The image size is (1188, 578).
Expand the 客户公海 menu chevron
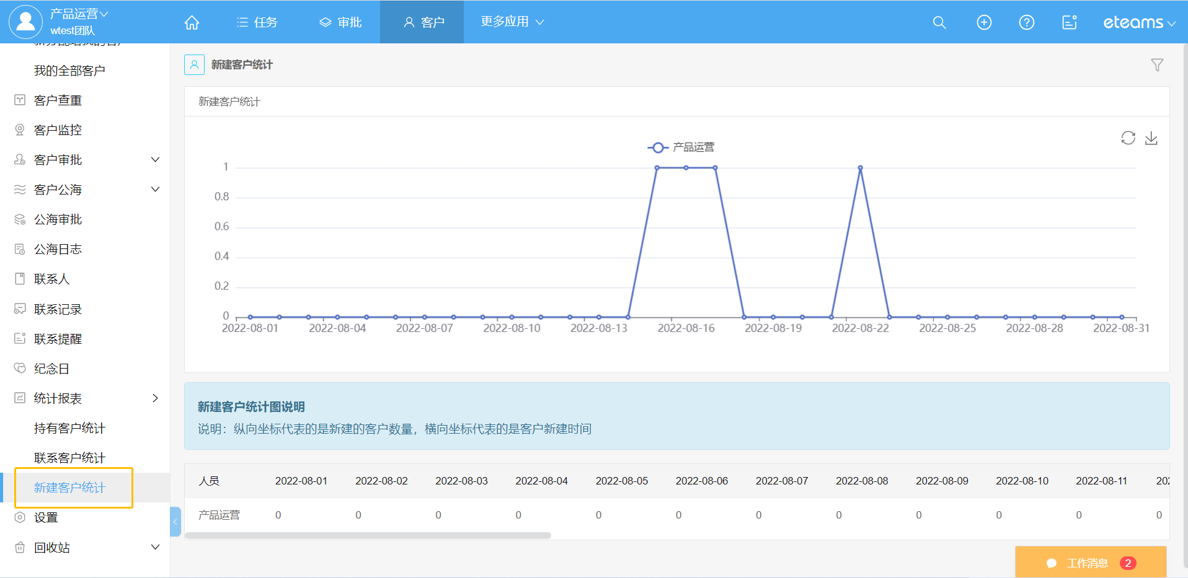point(155,190)
